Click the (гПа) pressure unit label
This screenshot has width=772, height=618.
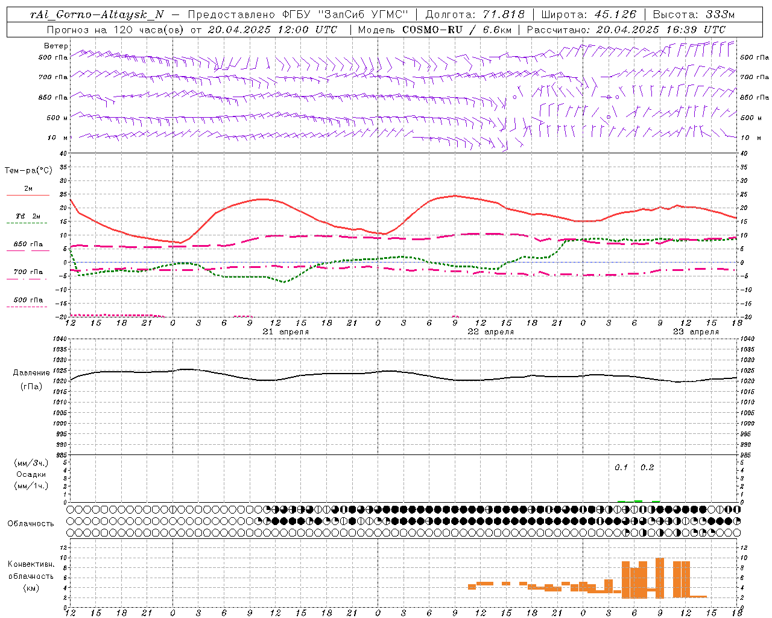point(31,386)
